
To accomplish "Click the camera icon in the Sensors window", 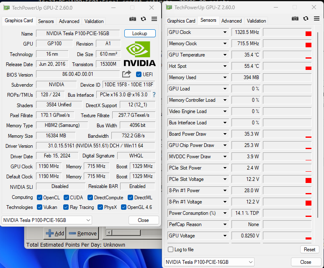I will point(295,18).
